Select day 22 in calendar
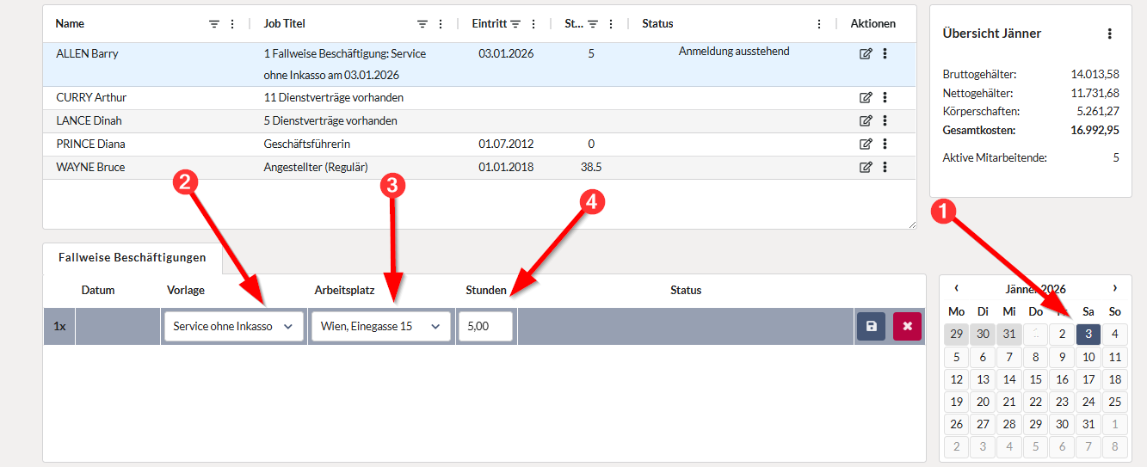The width and height of the screenshot is (1147, 467). [x=1036, y=401]
